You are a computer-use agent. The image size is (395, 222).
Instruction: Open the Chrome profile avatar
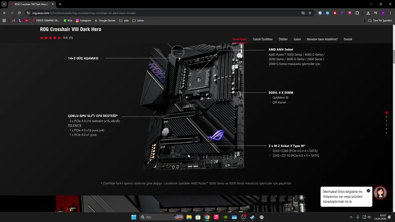(x=383, y=13)
